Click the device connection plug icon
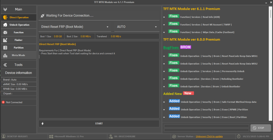This screenshot has width=273, height=140. (42, 16)
